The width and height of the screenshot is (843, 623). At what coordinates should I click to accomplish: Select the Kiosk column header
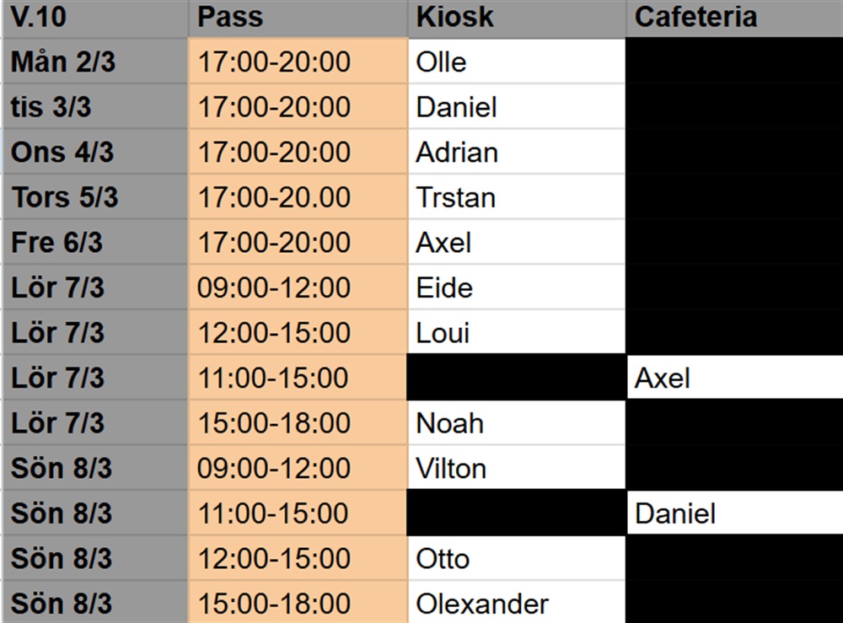point(516,18)
